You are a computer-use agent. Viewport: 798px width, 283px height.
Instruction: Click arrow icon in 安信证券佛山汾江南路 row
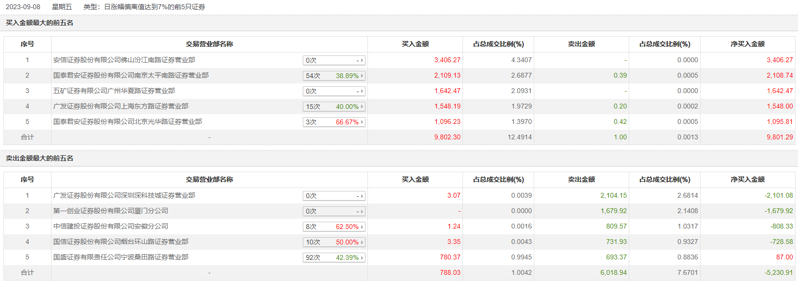coord(362,61)
